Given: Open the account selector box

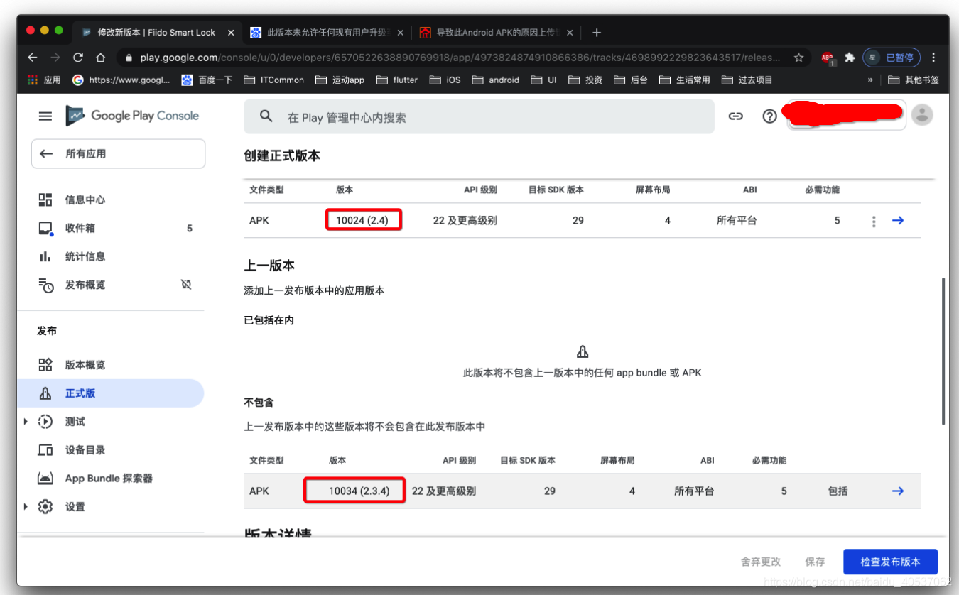Looking at the screenshot, I should click(x=846, y=115).
